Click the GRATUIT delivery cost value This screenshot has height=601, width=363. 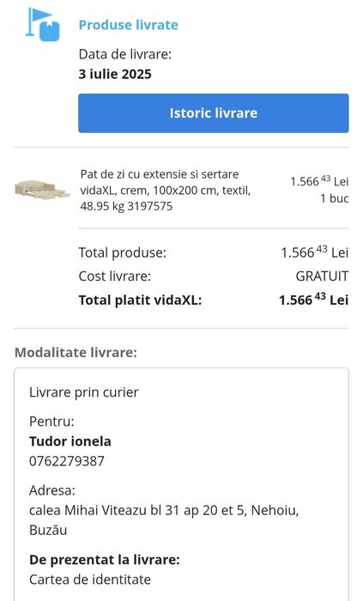322,276
